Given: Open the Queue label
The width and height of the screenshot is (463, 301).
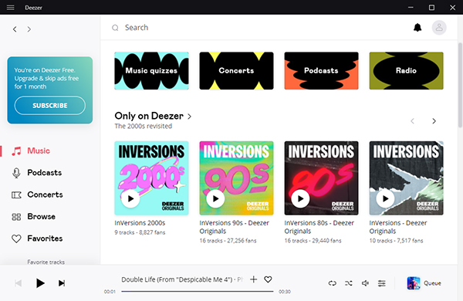Looking at the screenshot, I should [432, 283].
